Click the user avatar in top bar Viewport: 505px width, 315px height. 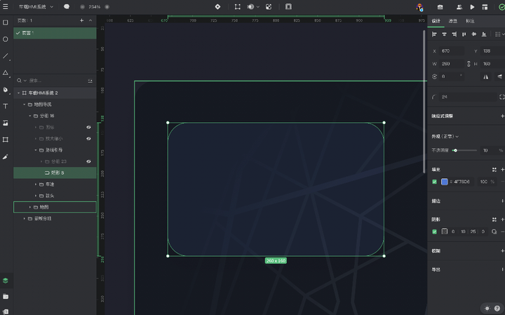(419, 7)
